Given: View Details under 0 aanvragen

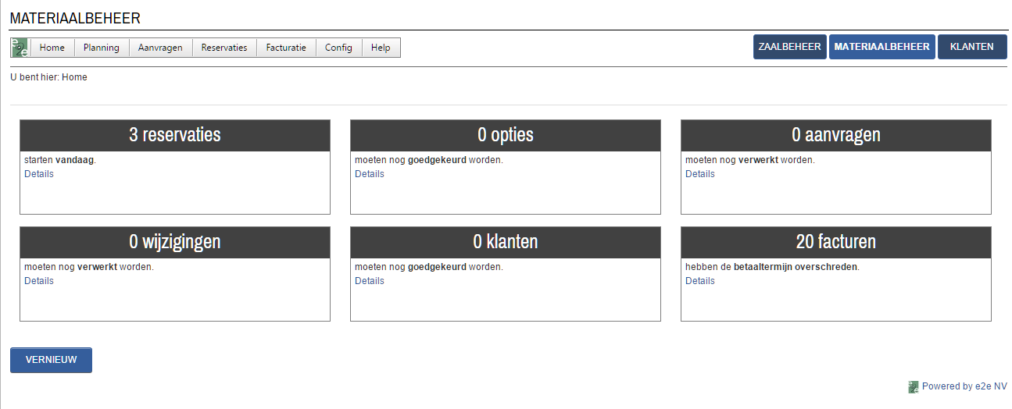Looking at the screenshot, I should tap(700, 174).
